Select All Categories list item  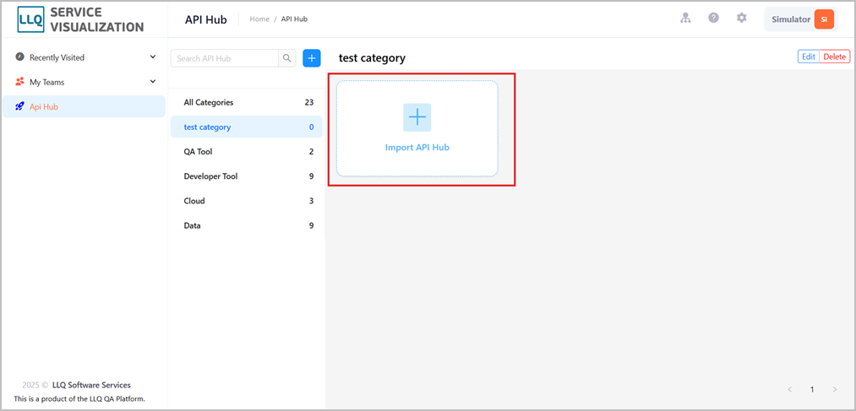click(x=247, y=102)
